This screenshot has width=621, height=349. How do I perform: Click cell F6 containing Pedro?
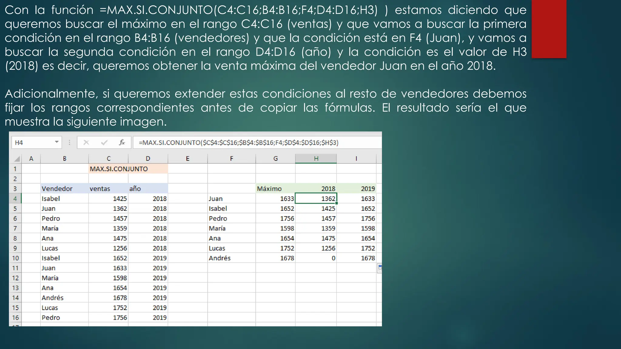232,218
